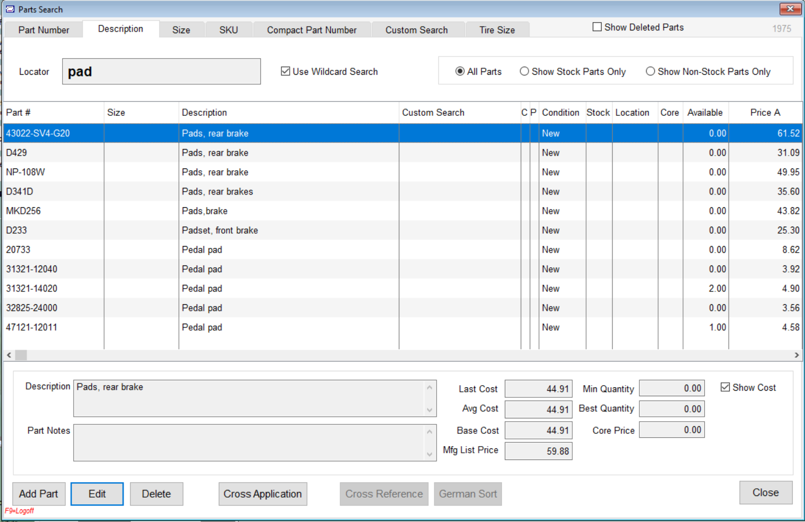Image resolution: width=805 pixels, height=522 pixels.
Task: Click the left arrow of horizontal scrollbar
Action: pyautogui.click(x=9, y=355)
